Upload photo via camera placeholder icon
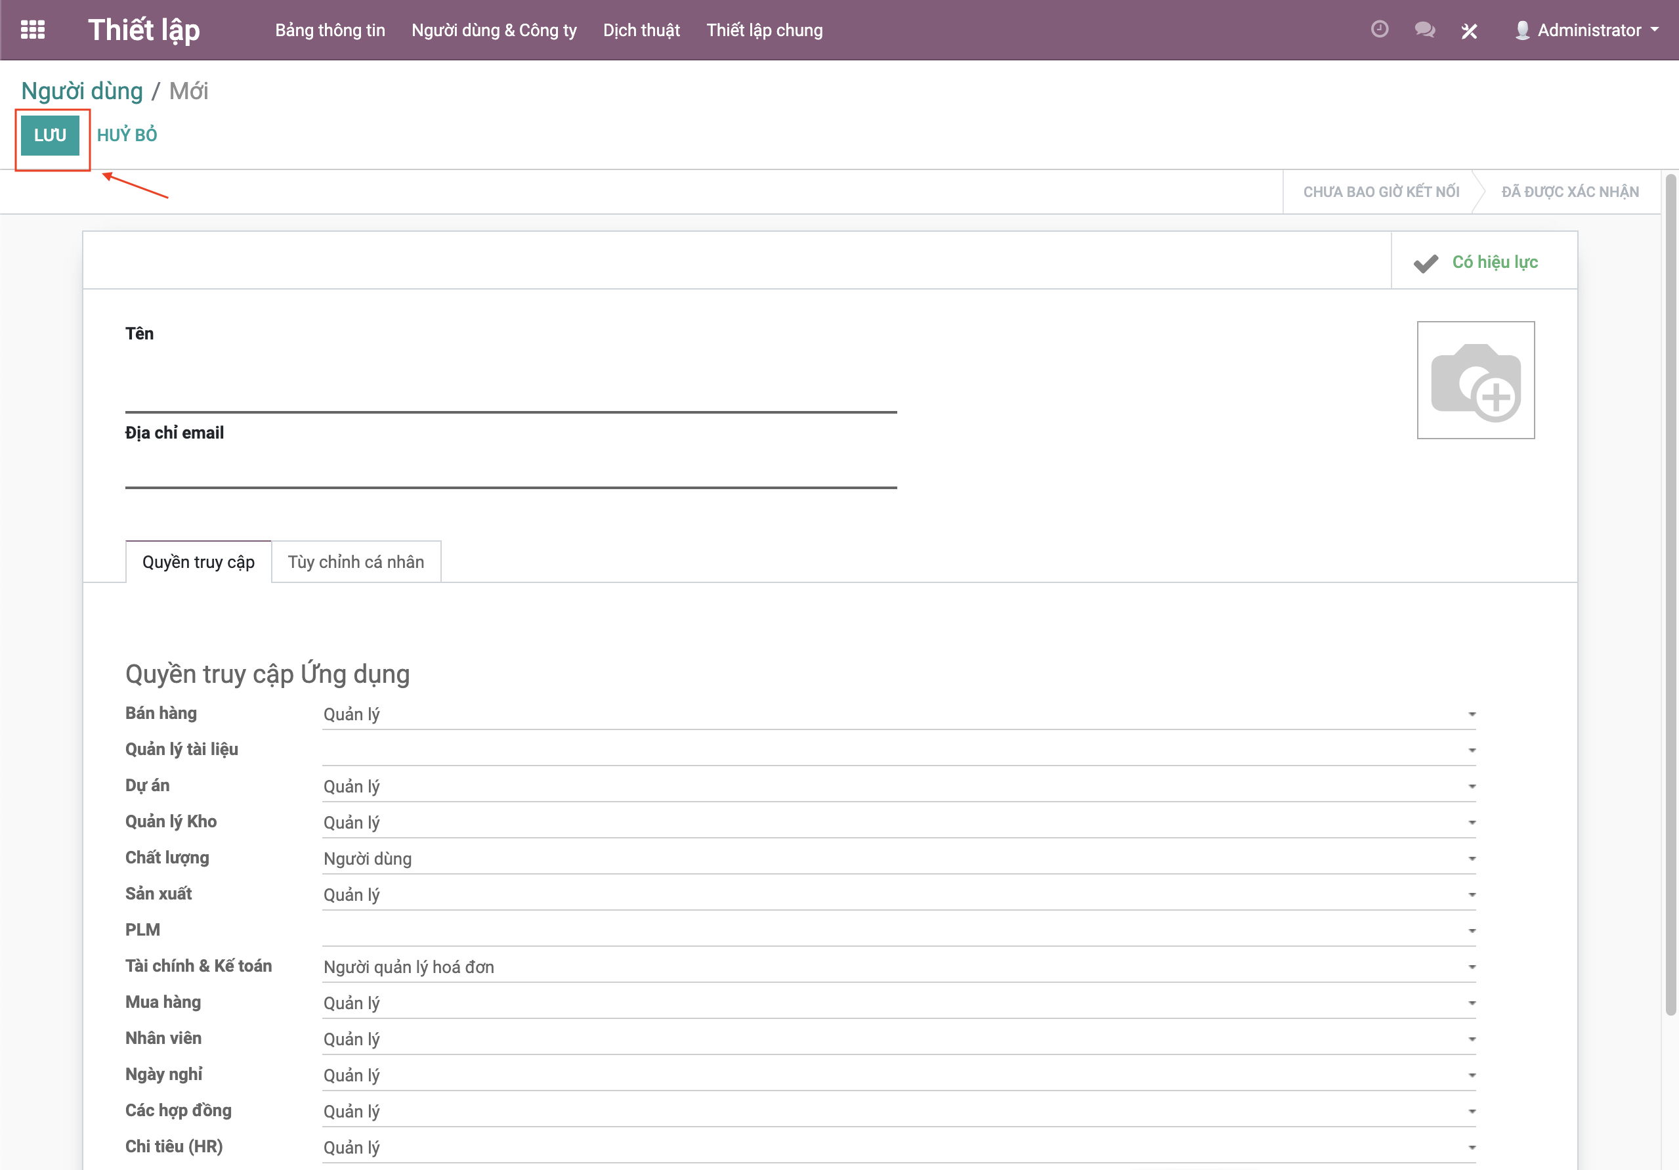The width and height of the screenshot is (1679, 1170). [1475, 381]
